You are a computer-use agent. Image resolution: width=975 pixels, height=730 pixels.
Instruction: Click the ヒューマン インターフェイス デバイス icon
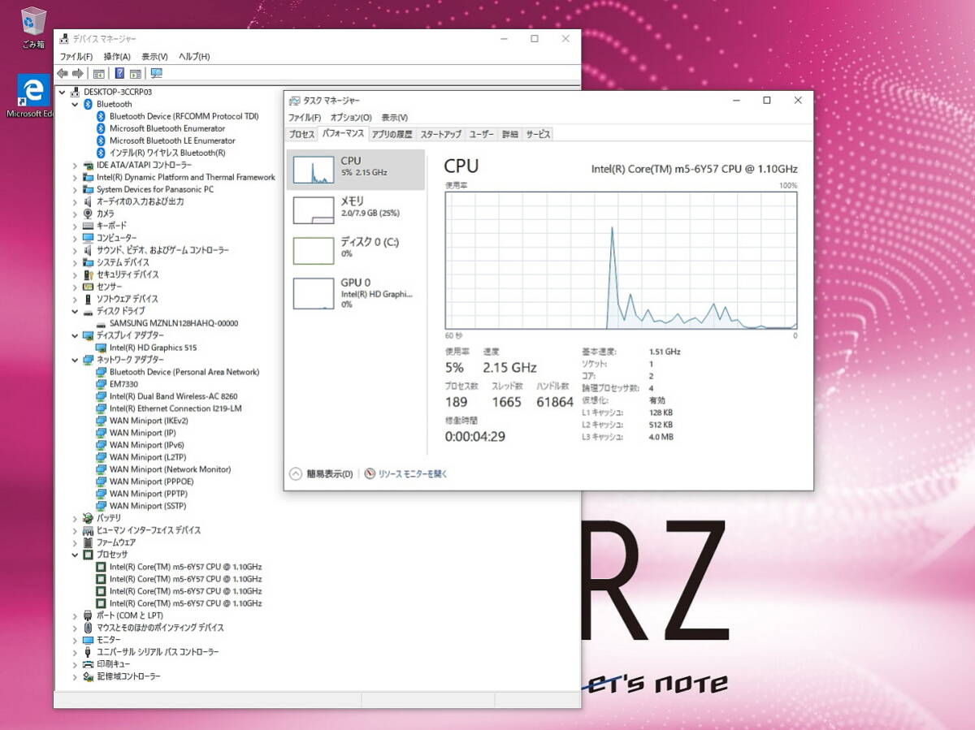point(89,530)
